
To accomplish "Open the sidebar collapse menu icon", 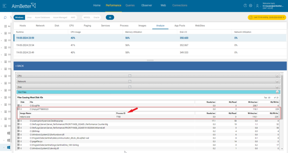I will click(x=4, y=6).
